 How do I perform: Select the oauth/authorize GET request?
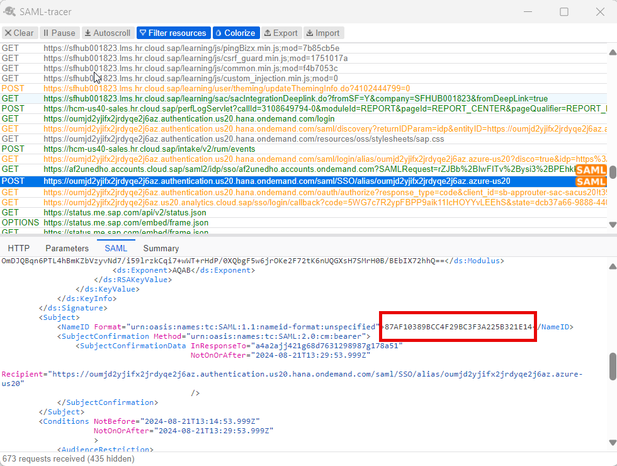pos(303,193)
